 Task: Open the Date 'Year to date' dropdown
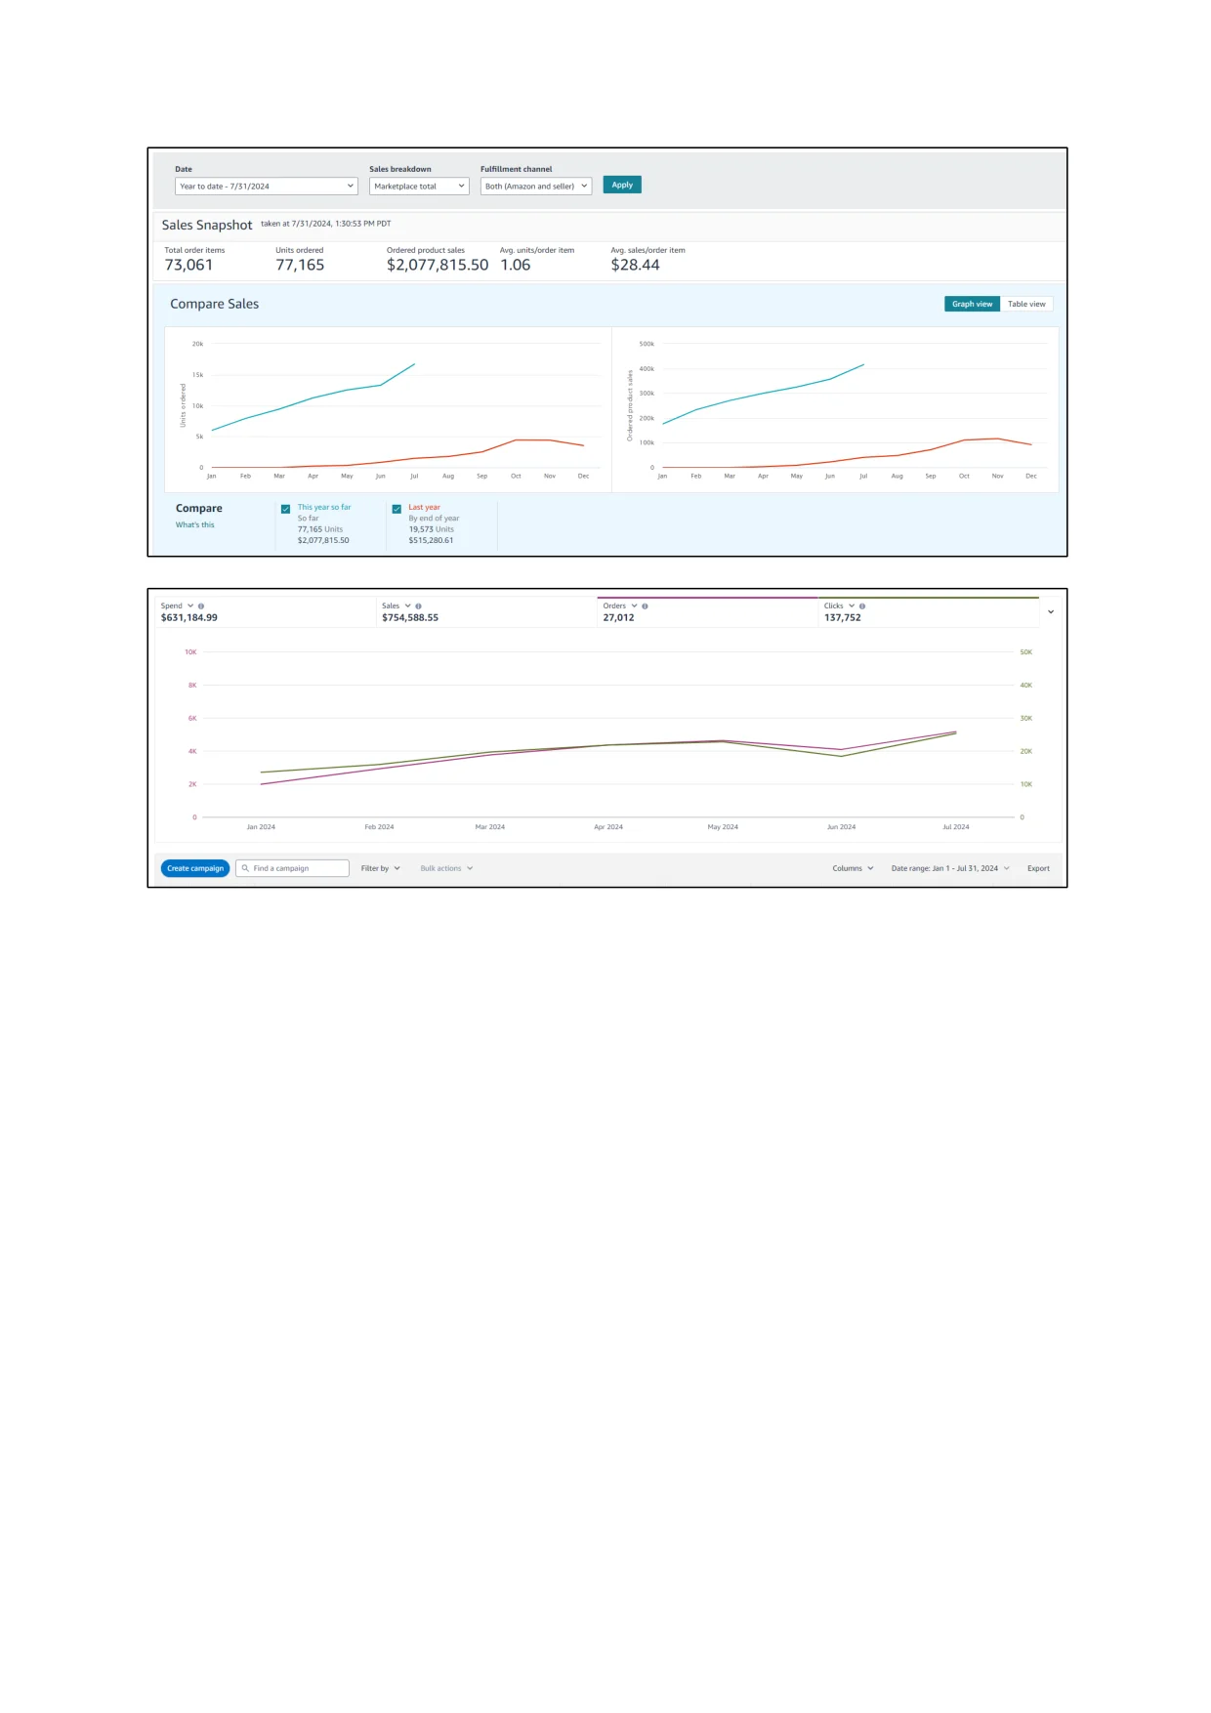coord(267,187)
